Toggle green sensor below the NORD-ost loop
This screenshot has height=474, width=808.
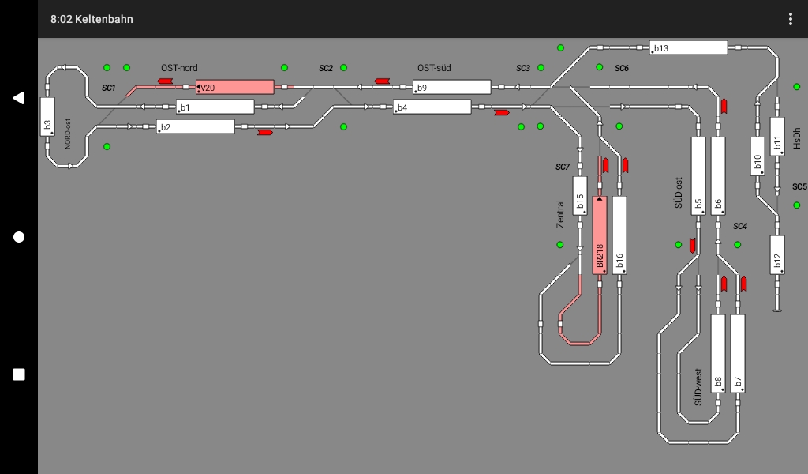coord(107,146)
